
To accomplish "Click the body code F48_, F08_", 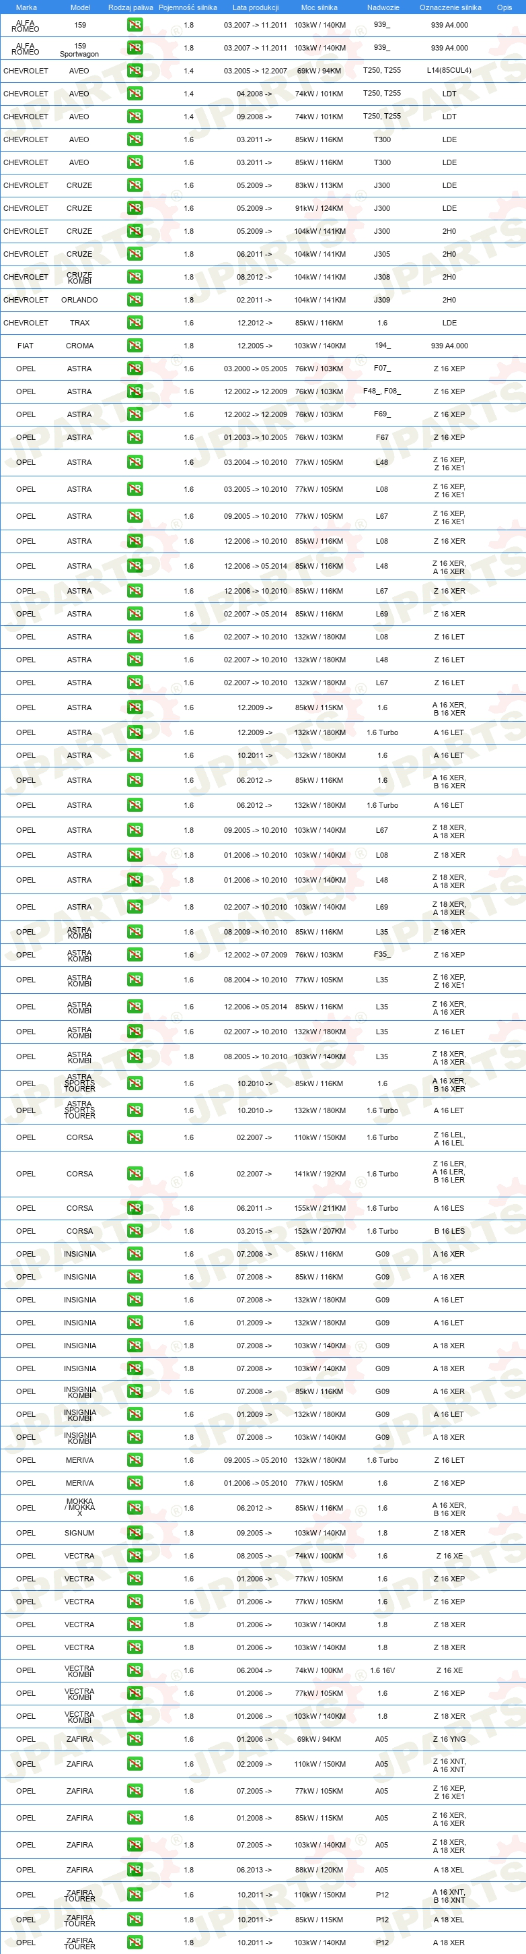I will [382, 391].
